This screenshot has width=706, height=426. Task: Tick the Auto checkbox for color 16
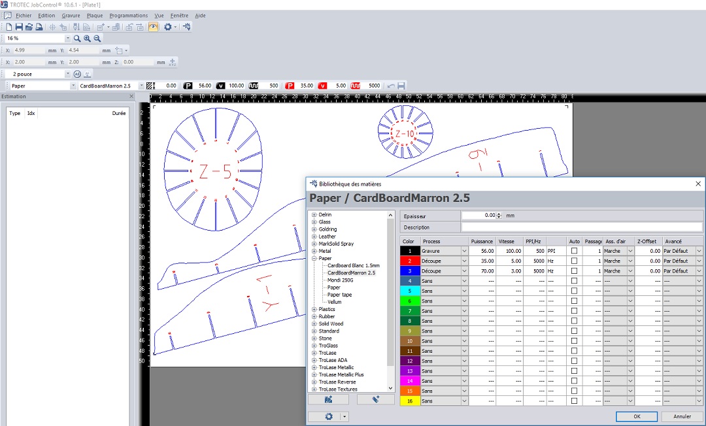[x=574, y=401]
